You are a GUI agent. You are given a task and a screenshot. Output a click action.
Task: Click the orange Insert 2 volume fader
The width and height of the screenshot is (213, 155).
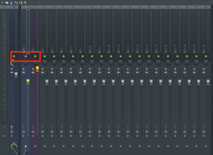[x=37, y=69]
